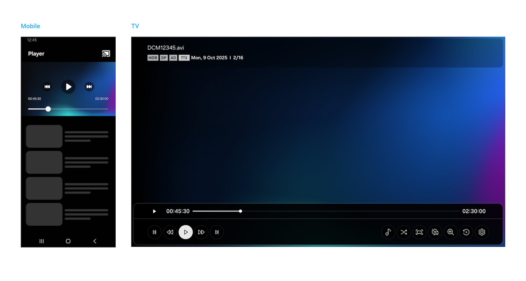Open the audio track selection icon
Image resolution: width=526 pixels, height=281 pixels.
[x=388, y=232]
